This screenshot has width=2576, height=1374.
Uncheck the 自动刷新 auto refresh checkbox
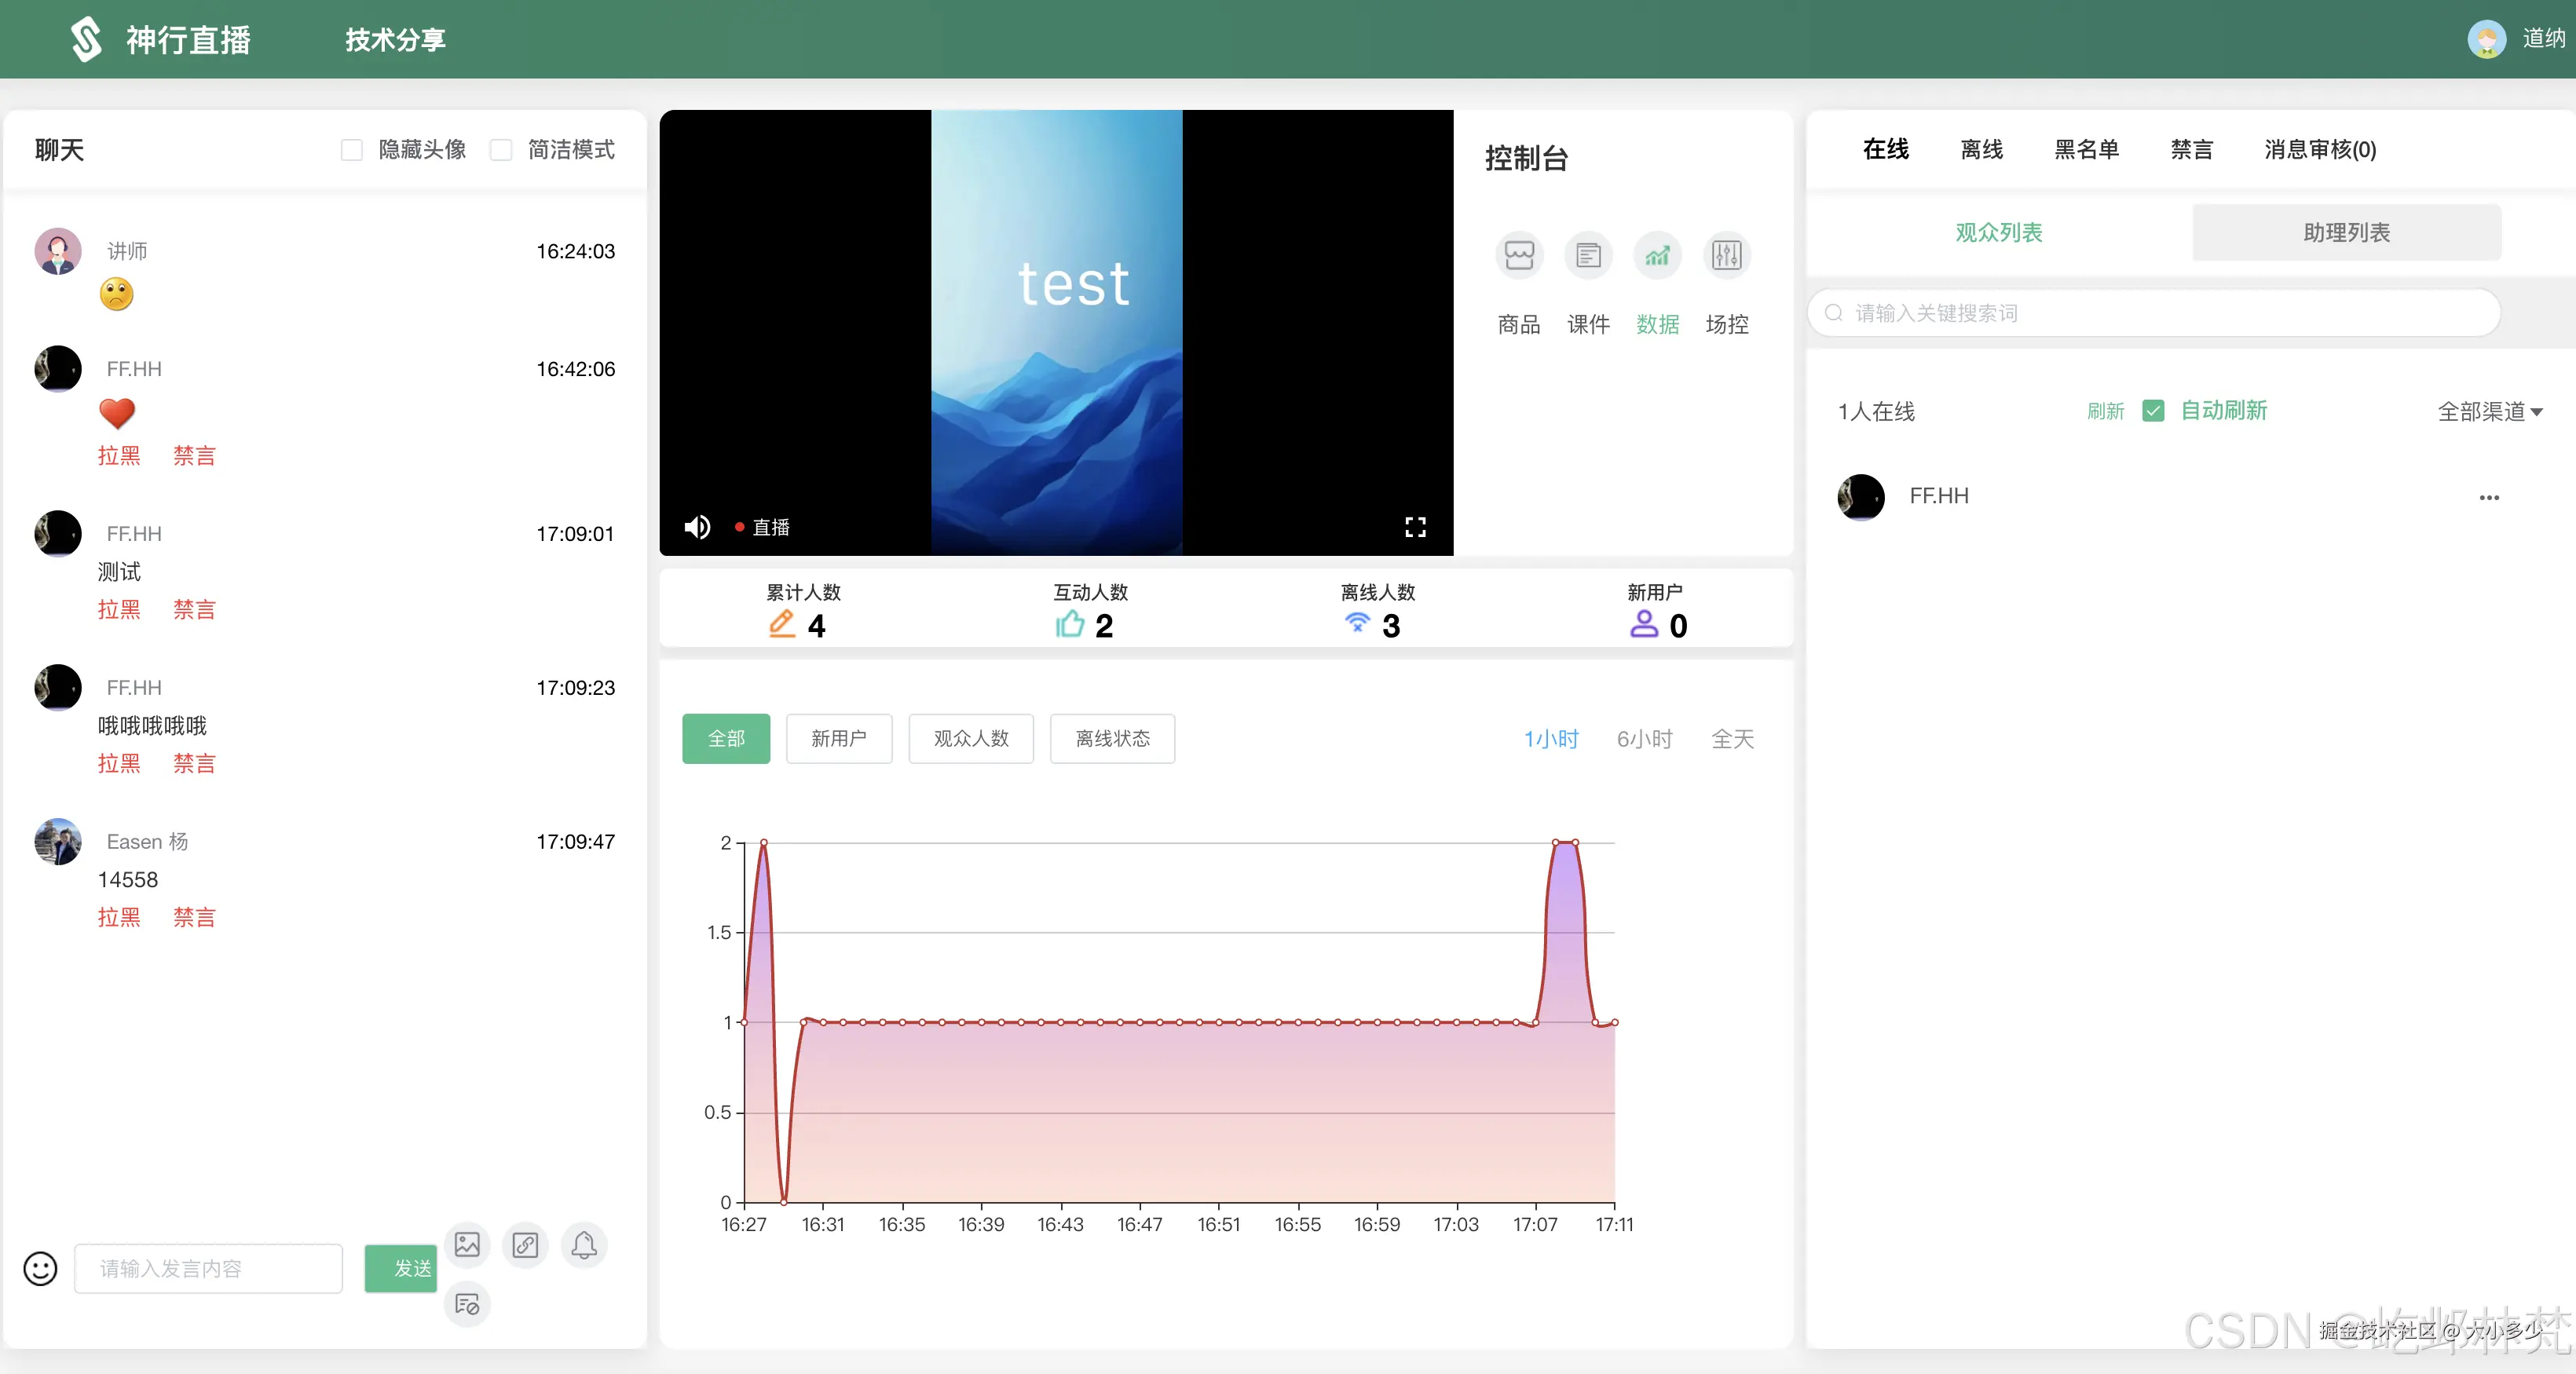[2153, 411]
